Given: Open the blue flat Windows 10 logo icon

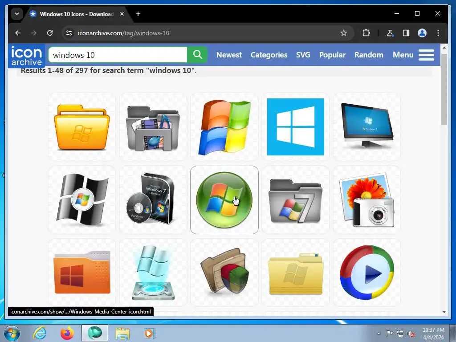Looking at the screenshot, I should (x=296, y=127).
